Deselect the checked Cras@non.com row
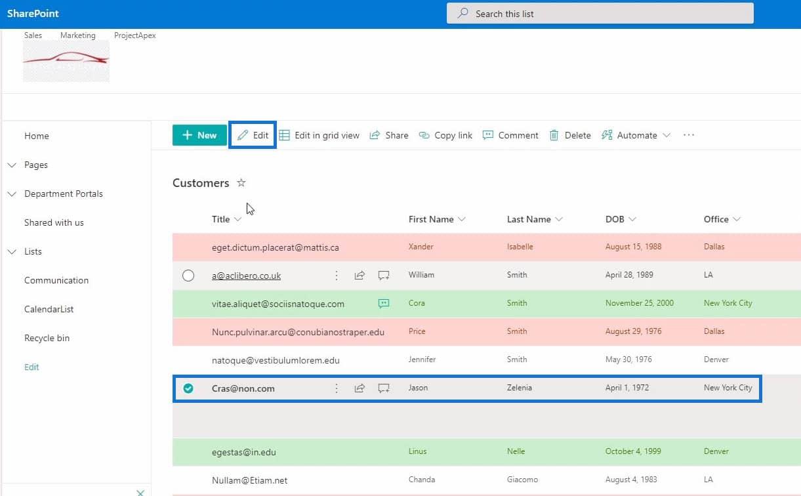Viewport: 801px width, 496px height. 188,388
